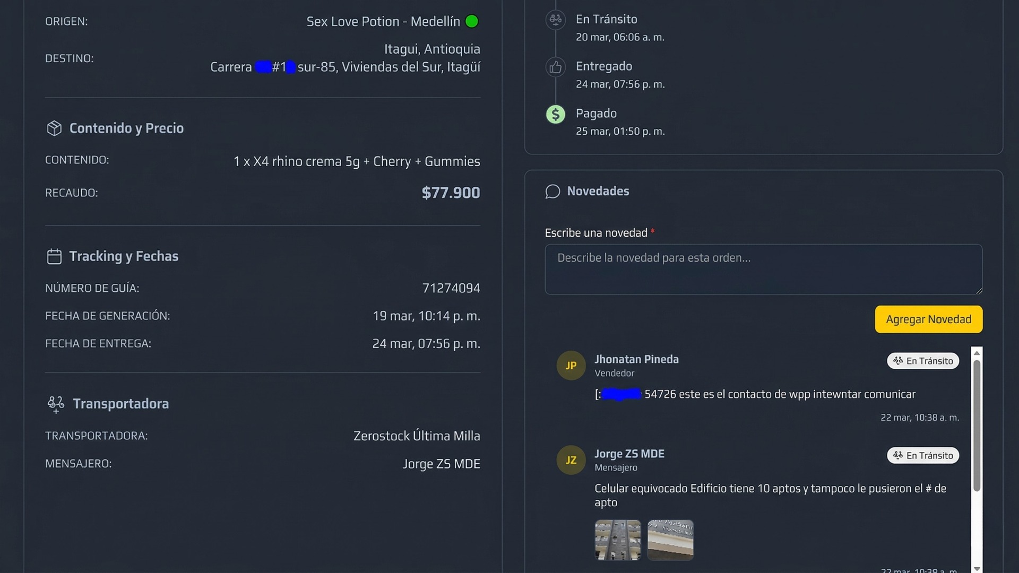Click the novedades scrollbar up arrow

(x=977, y=353)
